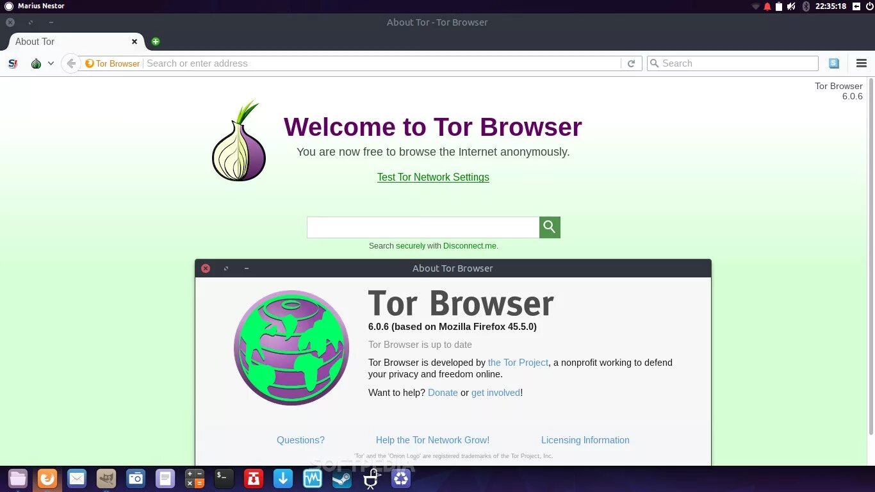Click '6.0.6 (based on Mozilla Firefox 45.5.0)' text
The image size is (875, 492).
pos(452,327)
